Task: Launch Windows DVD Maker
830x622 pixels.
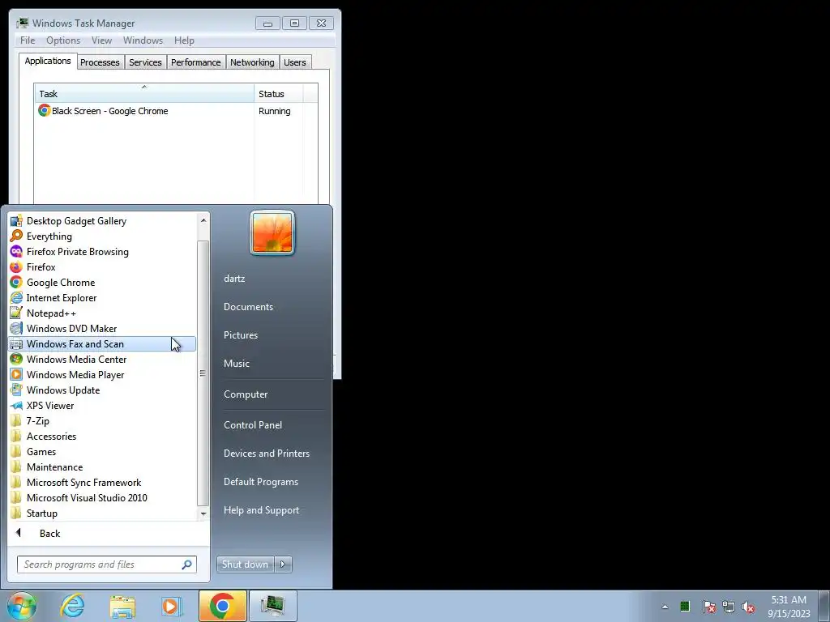Action: click(x=102, y=329)
